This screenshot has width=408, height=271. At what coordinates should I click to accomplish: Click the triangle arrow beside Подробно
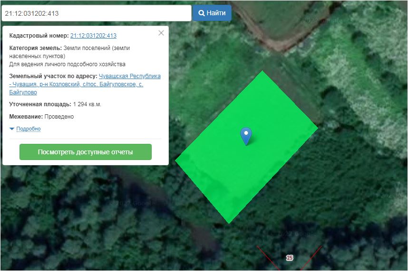12,129
